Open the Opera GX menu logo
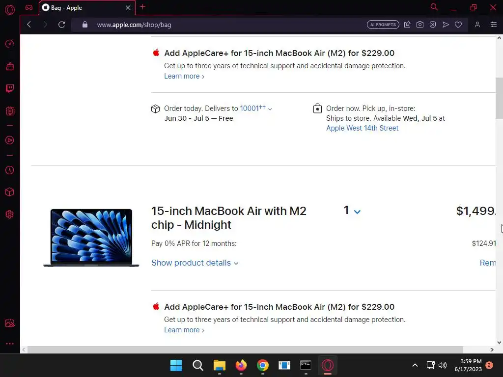The height and width of the screenshot is (377, 503). [x=10, y=10]
